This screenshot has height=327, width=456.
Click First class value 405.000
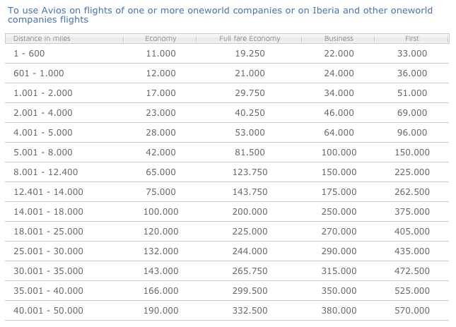point(412,232)
